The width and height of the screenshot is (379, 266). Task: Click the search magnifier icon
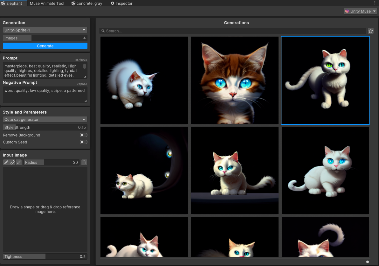(103, 31)
